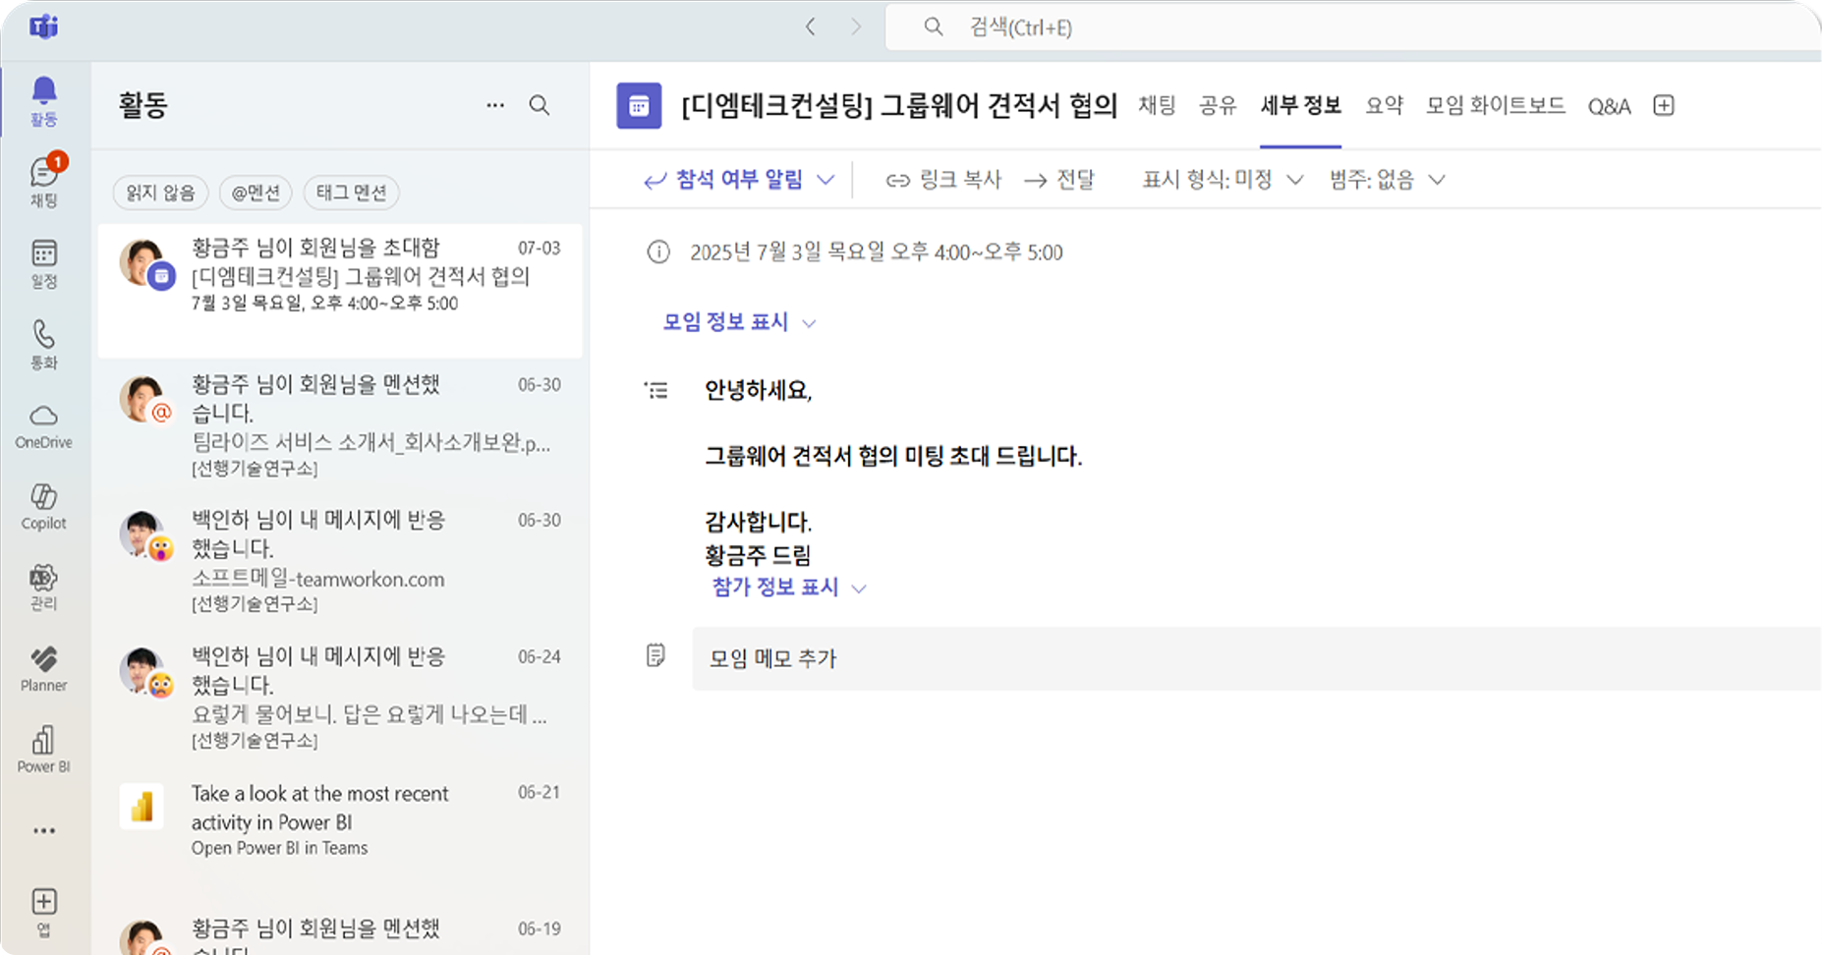Open the Activity (활동) bell icon
1822x955 pixels.
(44, 100)
